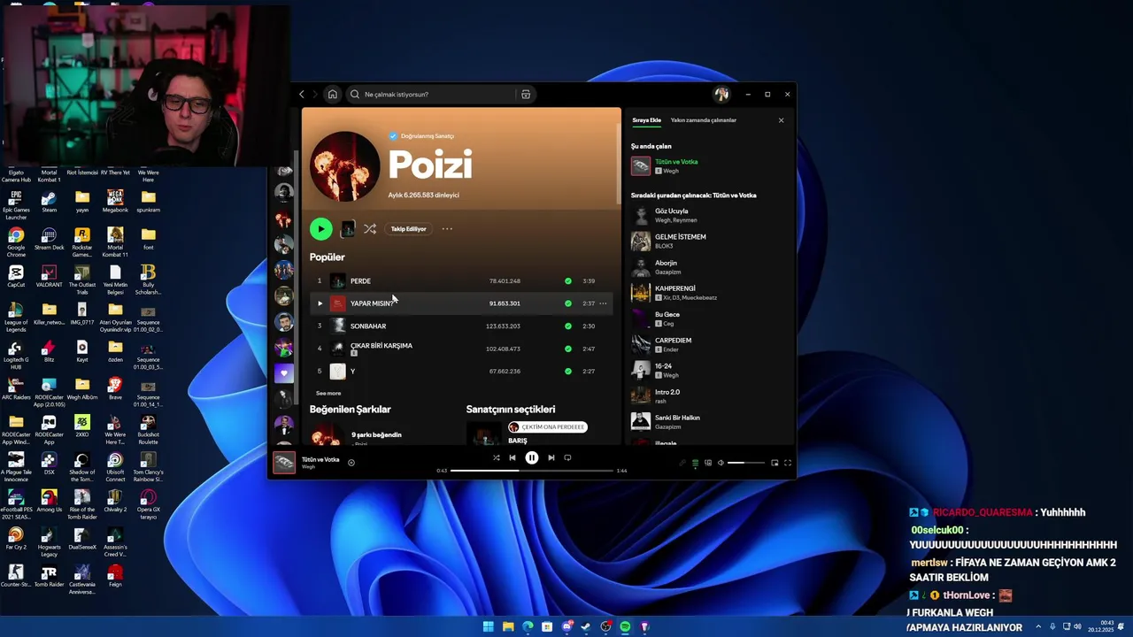The height and width of the screenshot is (637, 1133).
Task: Open Spotify Home via the house icon
Action: pyautogui.click(x=332, y=94)
